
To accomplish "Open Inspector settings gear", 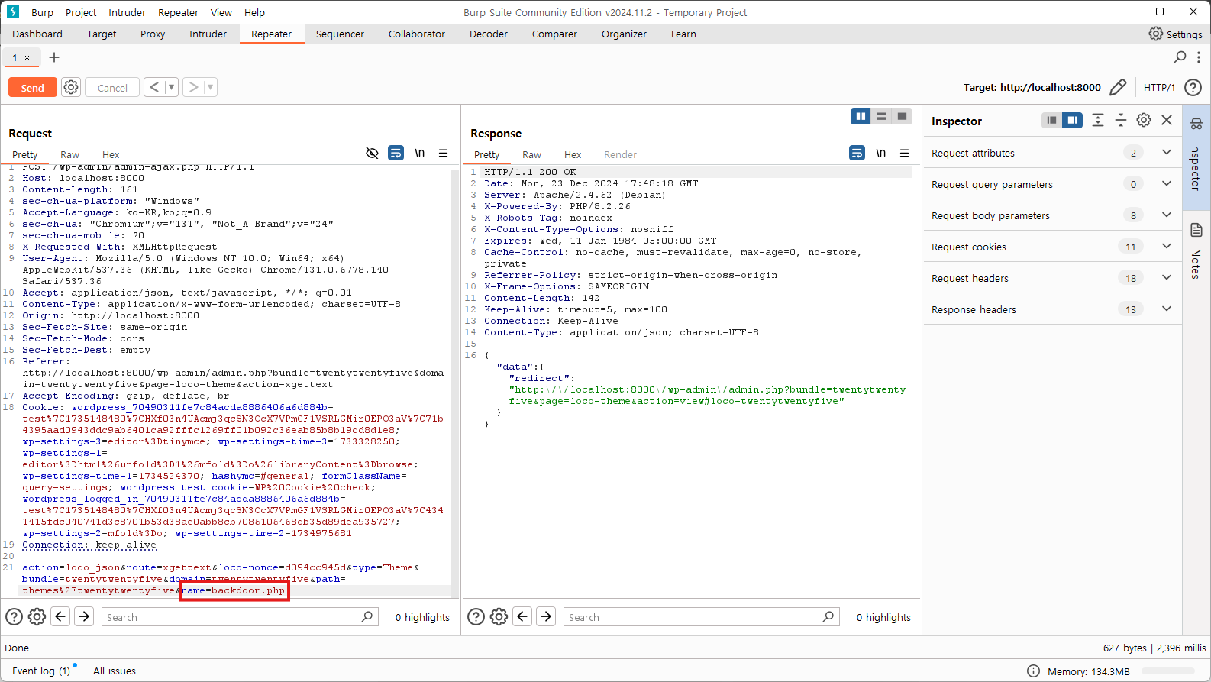I will point(1144,120).
